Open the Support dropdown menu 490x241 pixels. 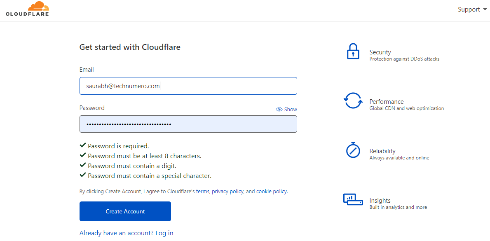point(472,9)
